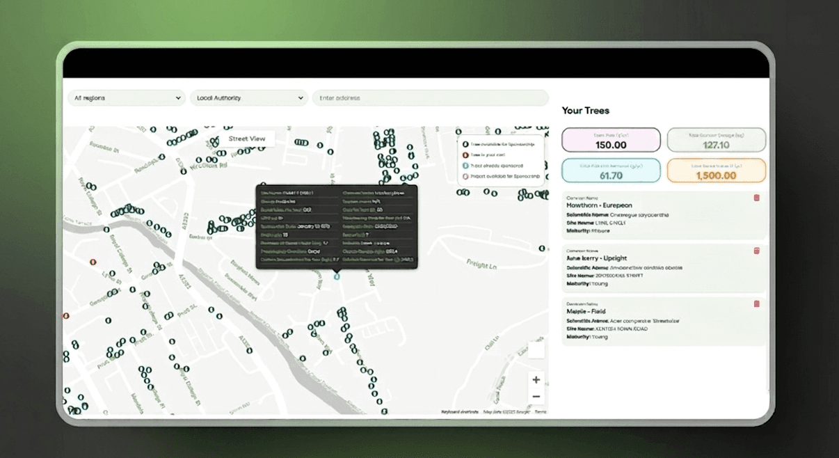The width and height of the screenshot is (839, 458).
Task: Open the Keyboard shortcuts link
Action: [x=460, y=411]
